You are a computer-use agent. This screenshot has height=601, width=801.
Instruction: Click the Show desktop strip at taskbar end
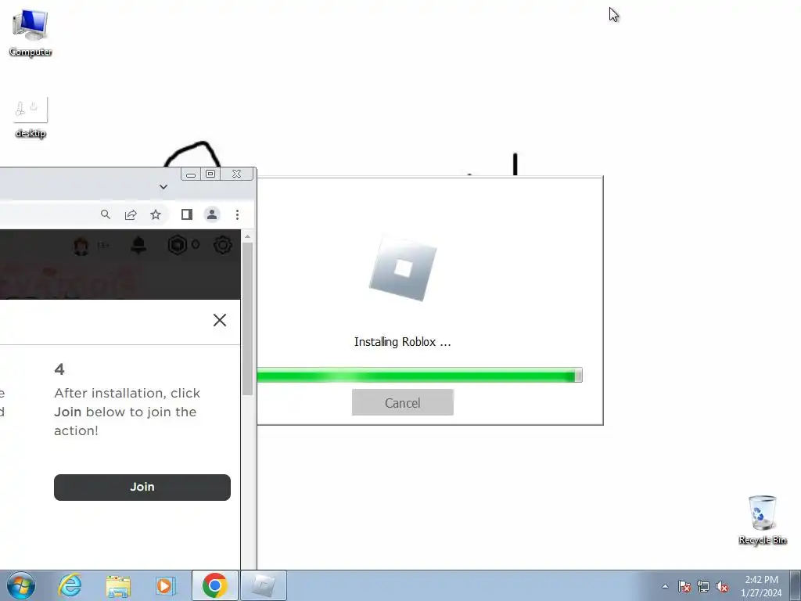coord(795,585)
